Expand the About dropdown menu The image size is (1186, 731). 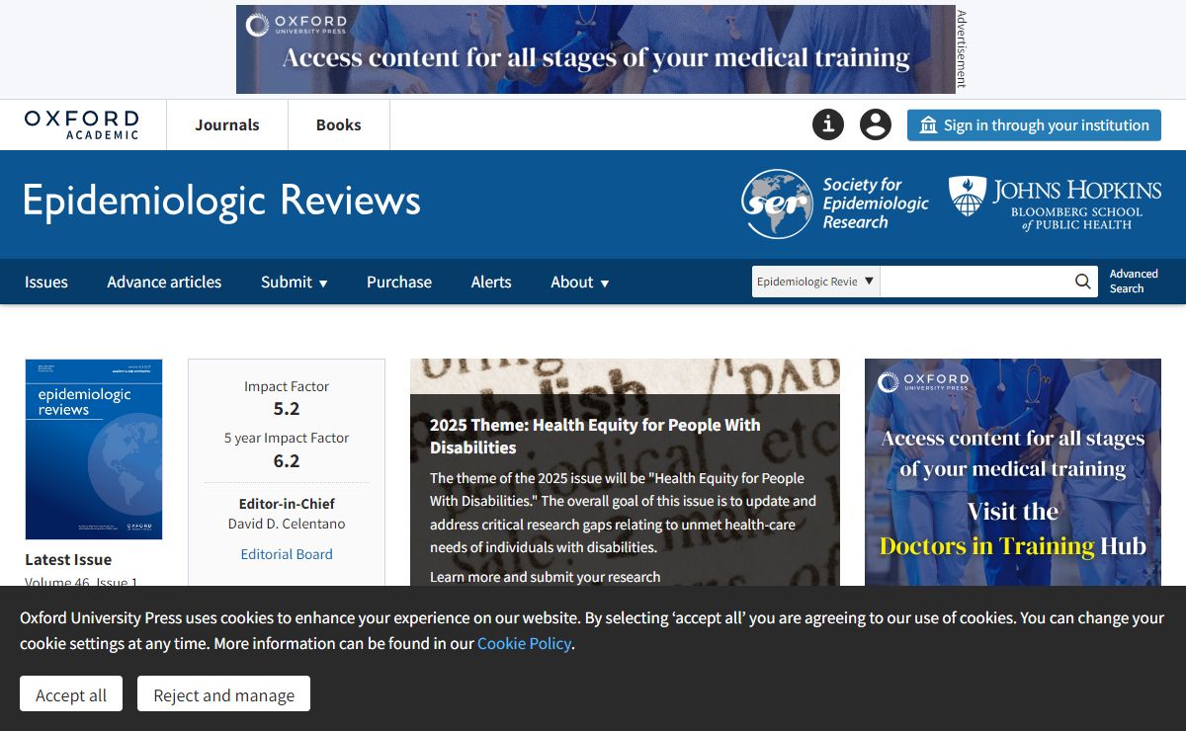[579, 282]
